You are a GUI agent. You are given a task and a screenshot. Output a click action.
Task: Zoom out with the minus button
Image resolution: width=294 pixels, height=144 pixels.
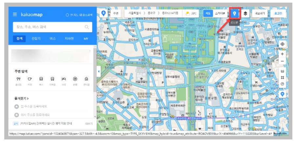point(282,61)
